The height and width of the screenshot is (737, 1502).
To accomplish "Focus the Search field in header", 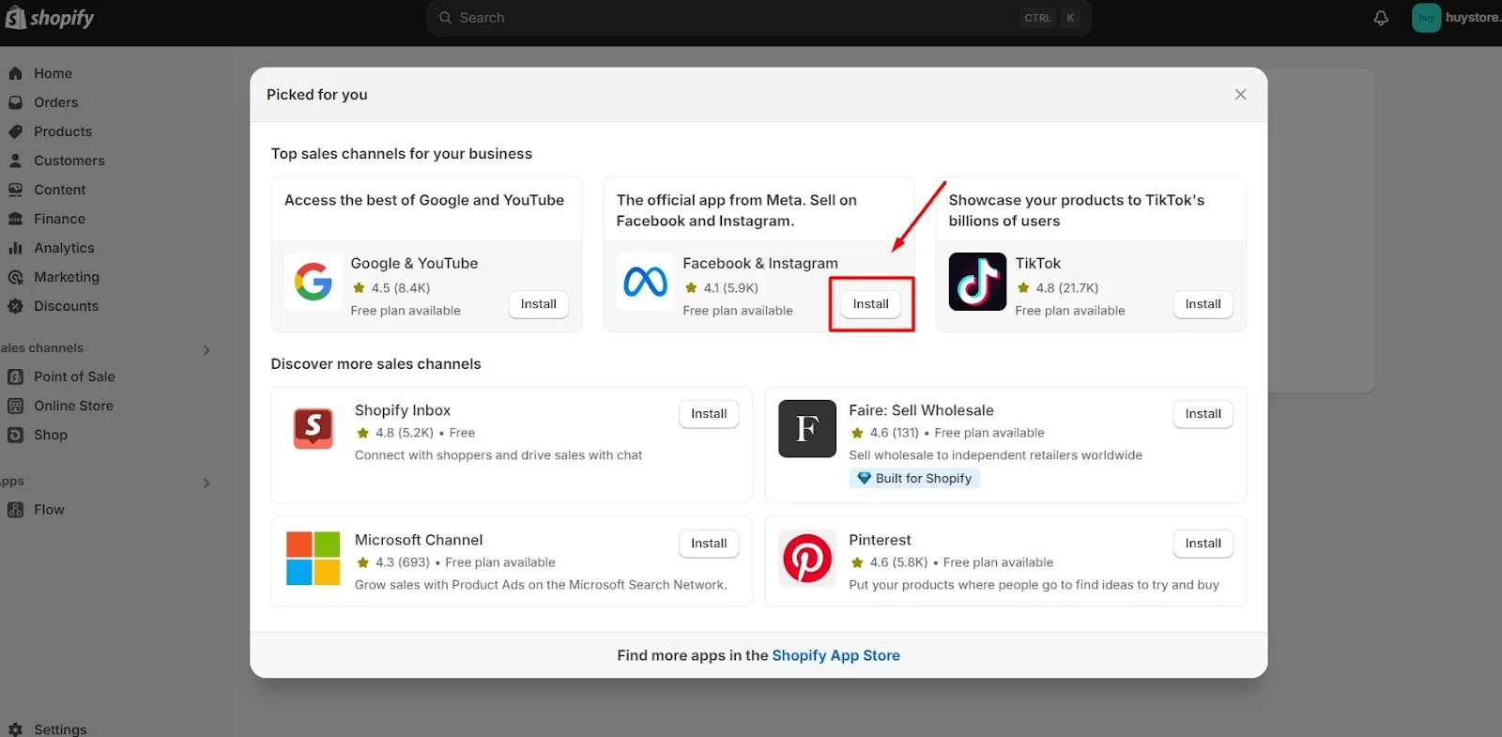I will (759, 18).
